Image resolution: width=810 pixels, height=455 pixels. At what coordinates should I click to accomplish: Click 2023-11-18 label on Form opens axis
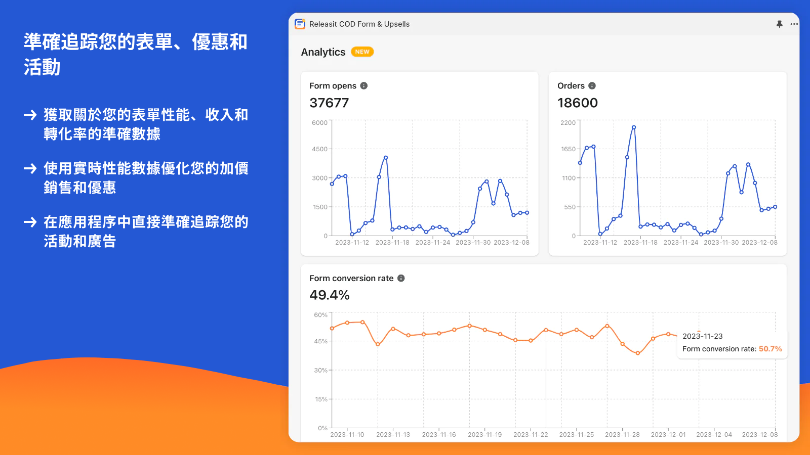click(392, 243)
